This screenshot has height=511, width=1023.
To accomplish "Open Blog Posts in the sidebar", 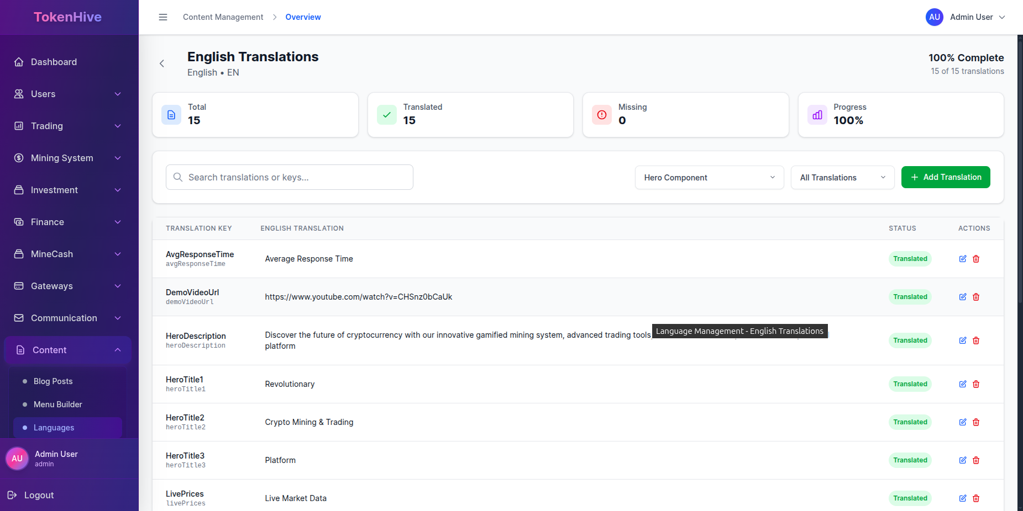I will (53, 381).
